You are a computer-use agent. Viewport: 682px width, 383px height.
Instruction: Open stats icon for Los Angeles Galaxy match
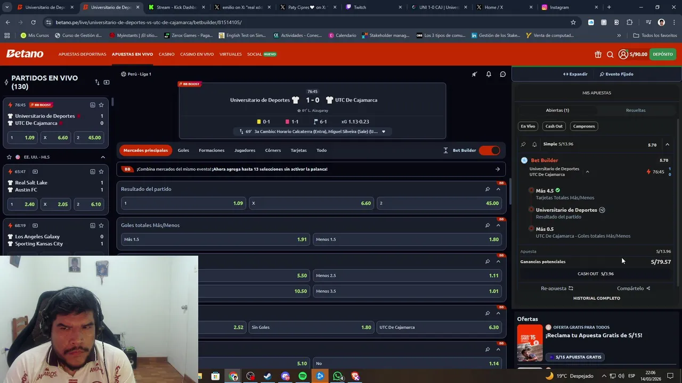click(x=92, y=226)
